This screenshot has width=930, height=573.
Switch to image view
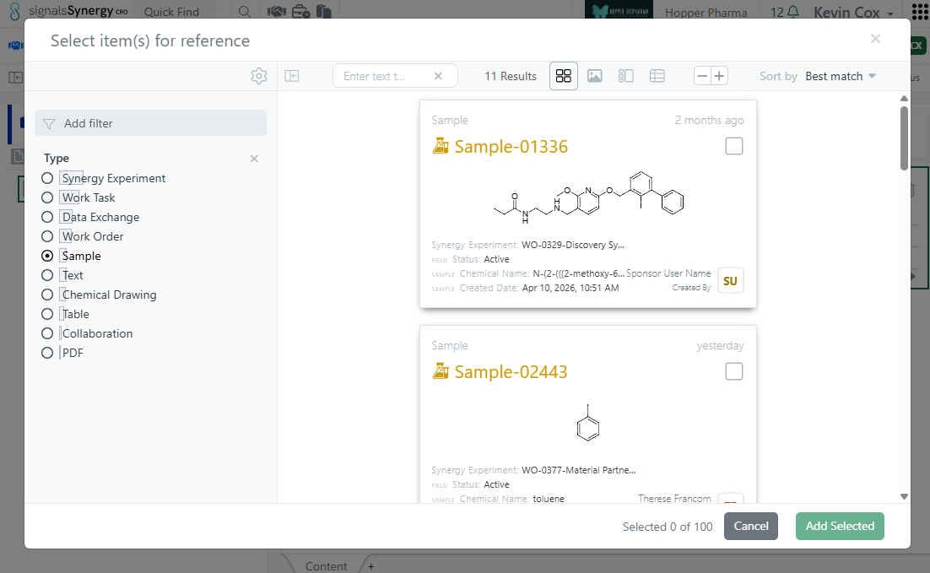tap(595, 76)
